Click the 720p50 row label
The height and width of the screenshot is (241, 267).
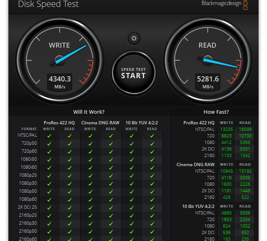[x=29, y=143]
